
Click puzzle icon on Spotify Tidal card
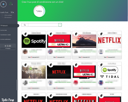(101, 65)
